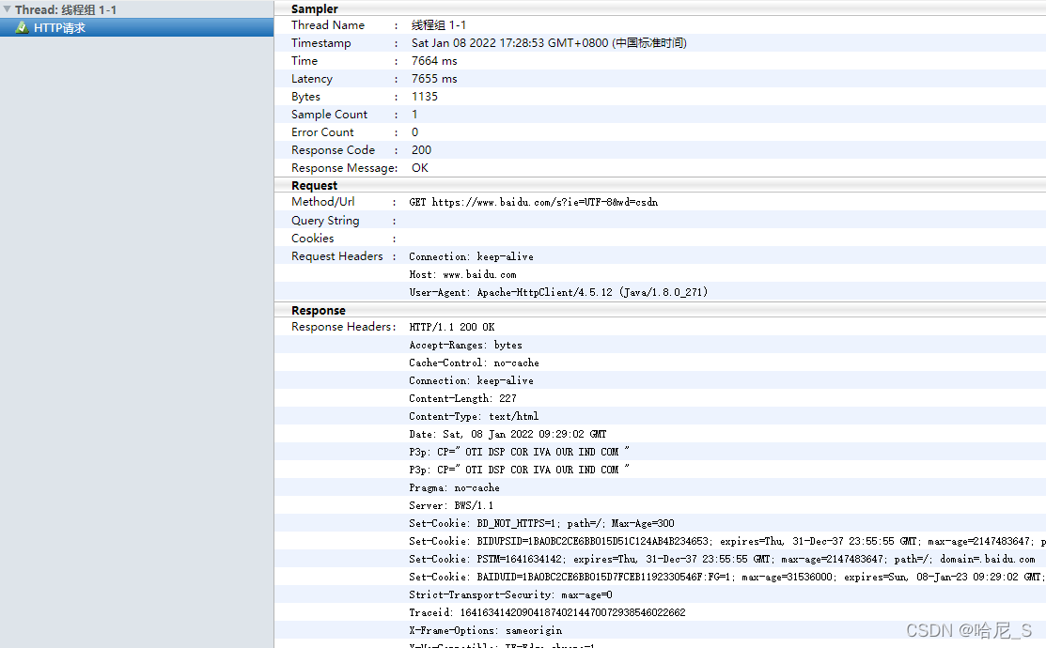Select the Bytes value 1135
Image resolution: width=1046 pixels, height=648 pixels.
pos(424,97)
